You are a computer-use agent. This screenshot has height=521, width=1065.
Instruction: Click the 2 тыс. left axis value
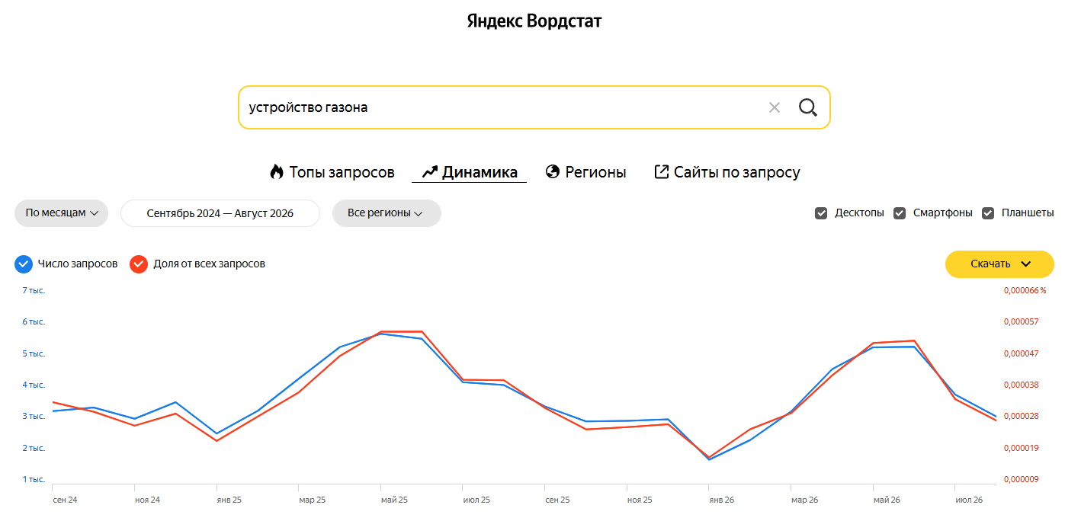click(x=34, y=449)
